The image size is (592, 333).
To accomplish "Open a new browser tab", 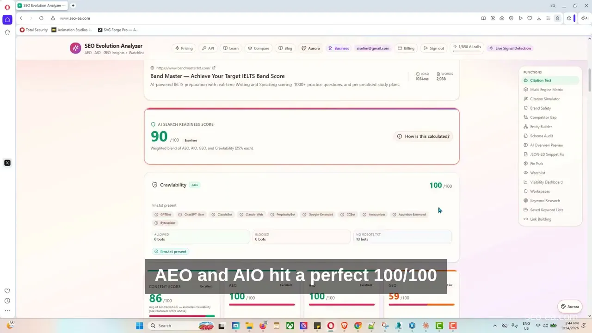I will pyautogui.click(x=73, y=6).
